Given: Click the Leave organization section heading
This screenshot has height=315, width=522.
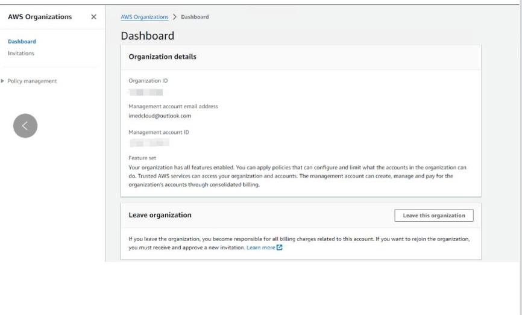Looking at the screenshot, I should click(160, 214).
